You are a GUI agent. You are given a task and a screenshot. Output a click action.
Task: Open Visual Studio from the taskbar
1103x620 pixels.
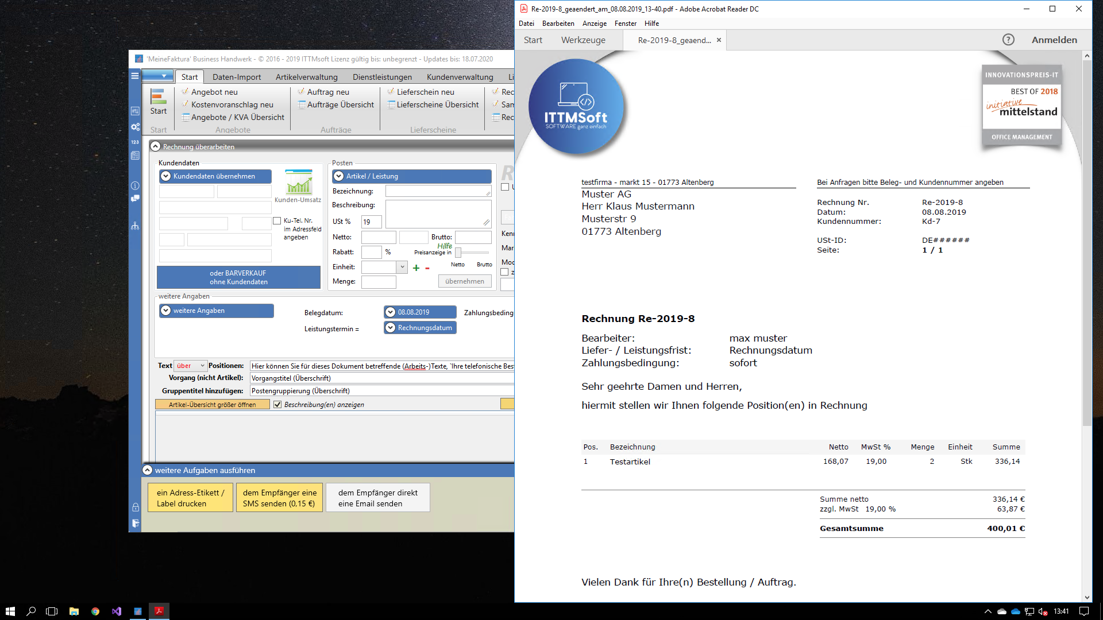click(x=117, y=611)
